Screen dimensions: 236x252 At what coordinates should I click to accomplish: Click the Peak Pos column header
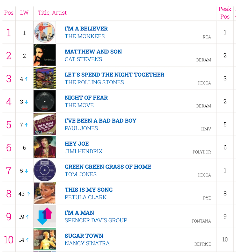click(225, 13)
